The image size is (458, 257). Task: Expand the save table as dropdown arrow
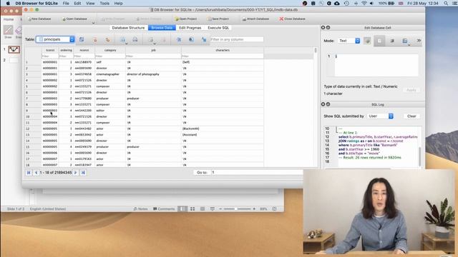(x=127, y=44)
